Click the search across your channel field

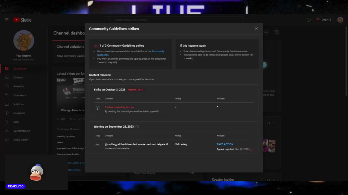coord(174,20)
